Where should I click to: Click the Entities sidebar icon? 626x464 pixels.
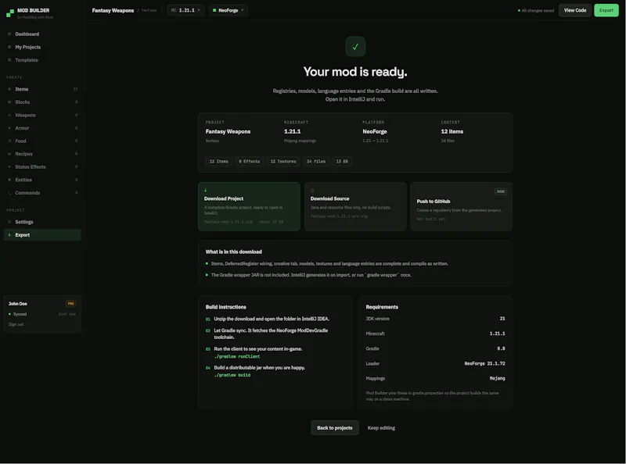[x=9, y=180]
